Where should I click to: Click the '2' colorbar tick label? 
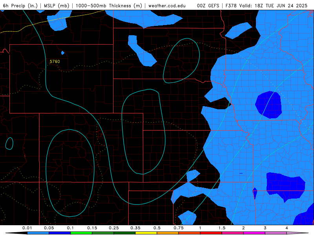243,228
